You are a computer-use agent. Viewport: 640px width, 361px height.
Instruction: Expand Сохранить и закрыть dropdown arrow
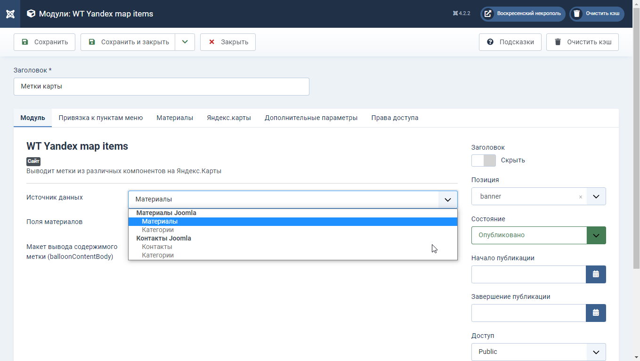185,42
